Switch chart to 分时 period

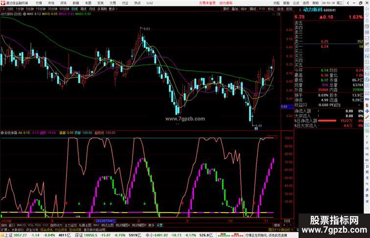(10, 9)
